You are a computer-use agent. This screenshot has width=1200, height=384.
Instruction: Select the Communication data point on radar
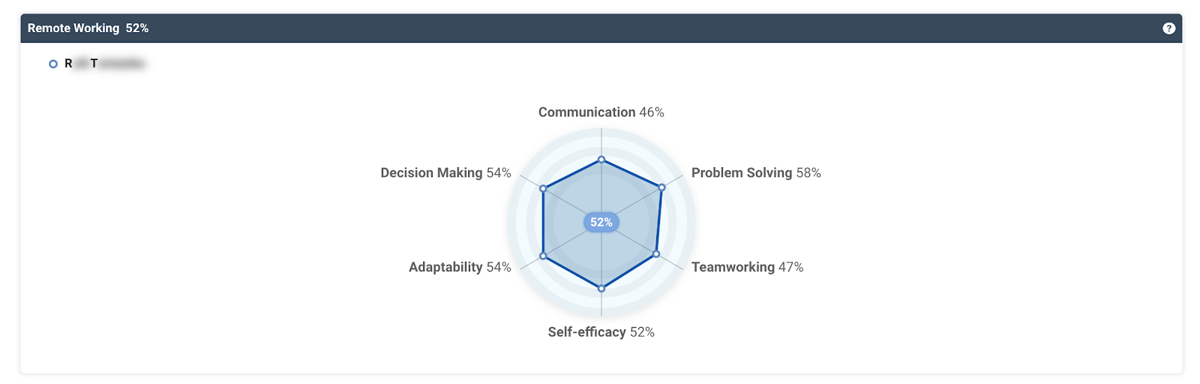[x=601, y=160]
